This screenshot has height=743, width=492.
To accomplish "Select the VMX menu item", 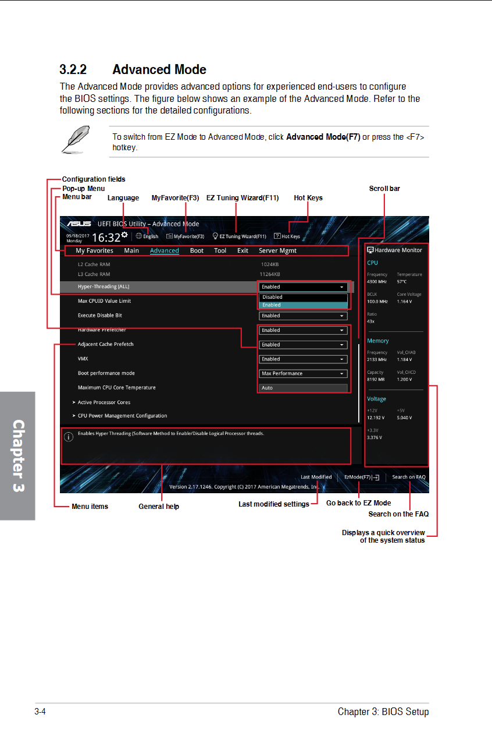I will point(83,359).
